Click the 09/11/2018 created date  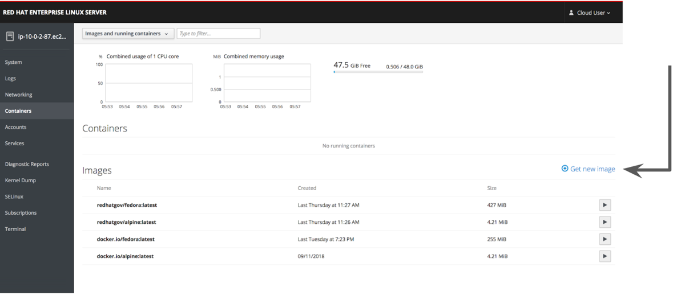tap(311, 256)
